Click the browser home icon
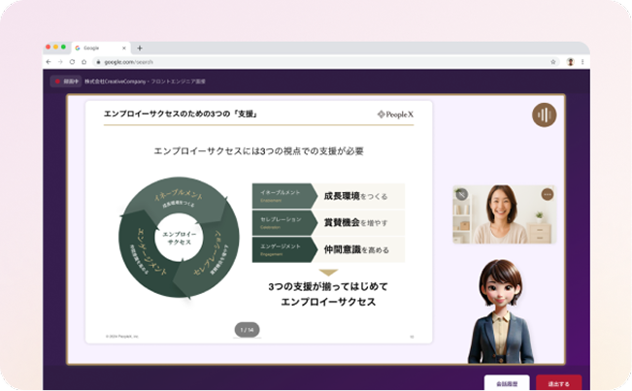This screenshot has height=391, width=632. tap(83, 61)
